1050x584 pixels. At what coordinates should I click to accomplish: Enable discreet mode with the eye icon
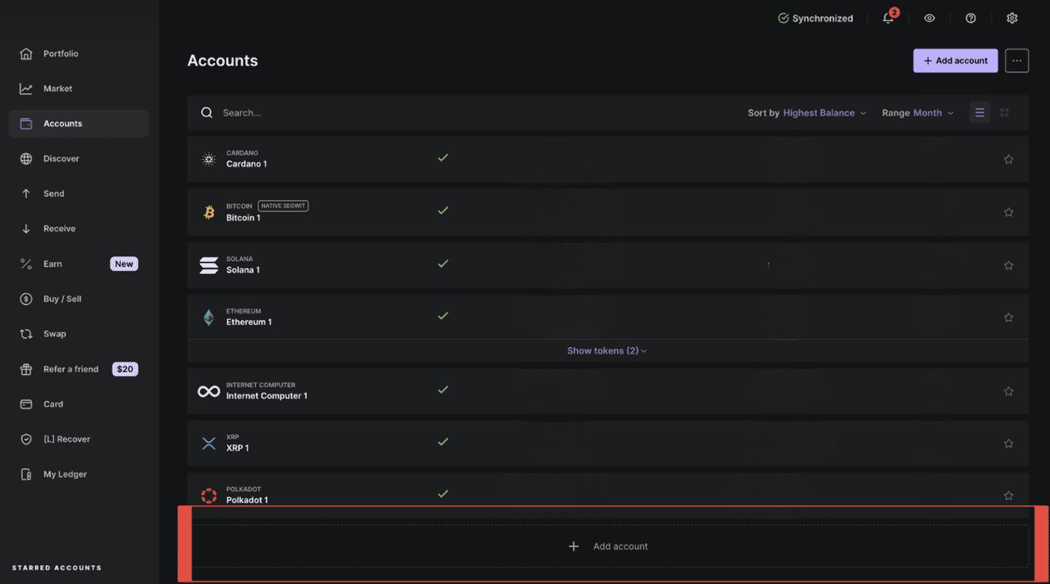click(929, 17)
